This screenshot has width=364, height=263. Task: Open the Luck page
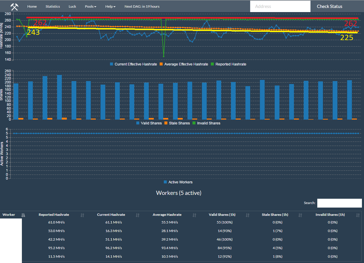(x=72, y=6)
